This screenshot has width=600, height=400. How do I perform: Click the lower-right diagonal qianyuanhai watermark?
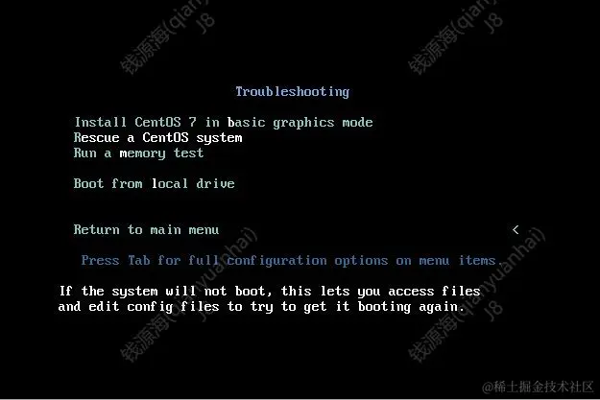476,294
